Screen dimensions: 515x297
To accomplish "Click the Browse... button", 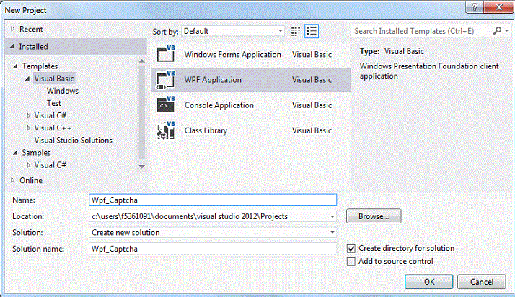I will (x=374, y=216).
